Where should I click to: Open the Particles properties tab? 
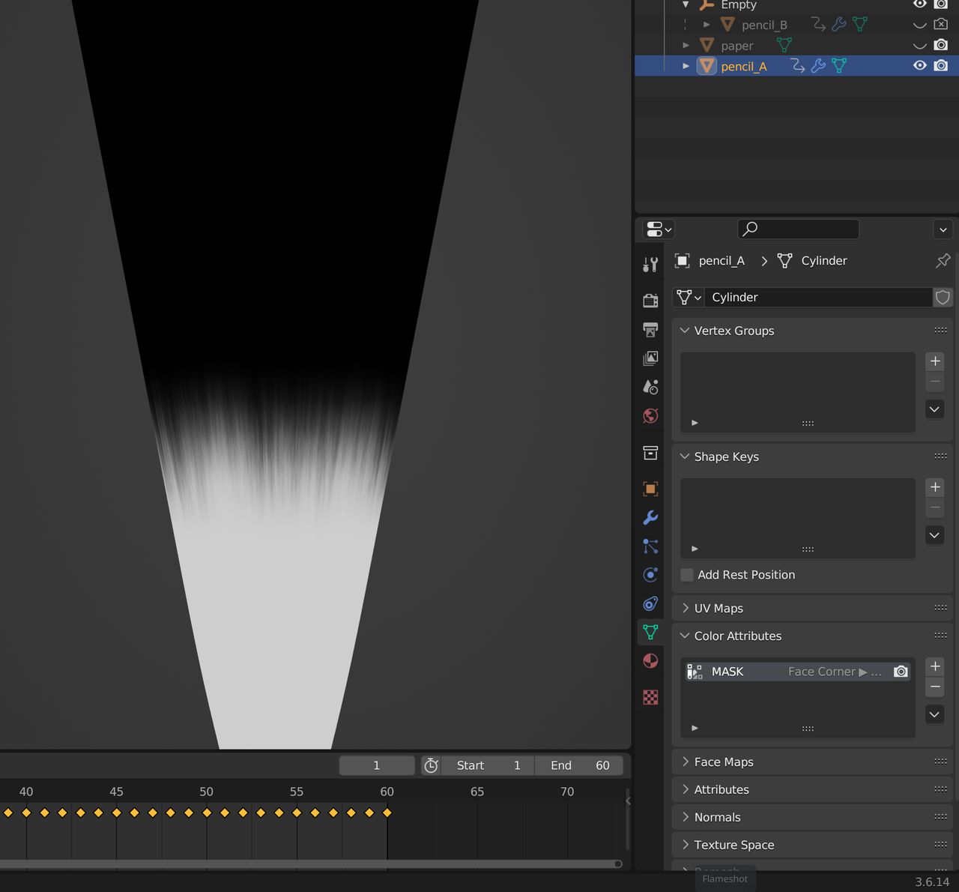(650, 546)
